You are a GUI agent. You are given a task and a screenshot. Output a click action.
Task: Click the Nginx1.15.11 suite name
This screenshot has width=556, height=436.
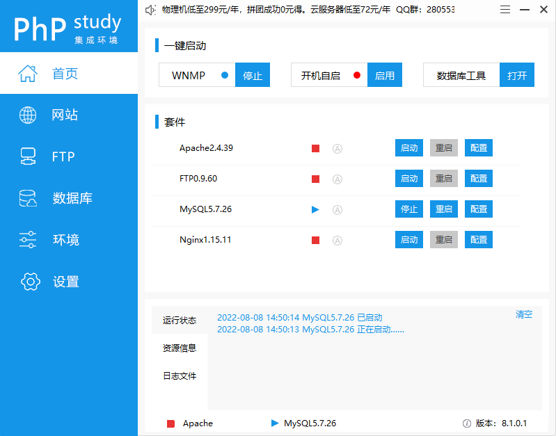(205, 240)
